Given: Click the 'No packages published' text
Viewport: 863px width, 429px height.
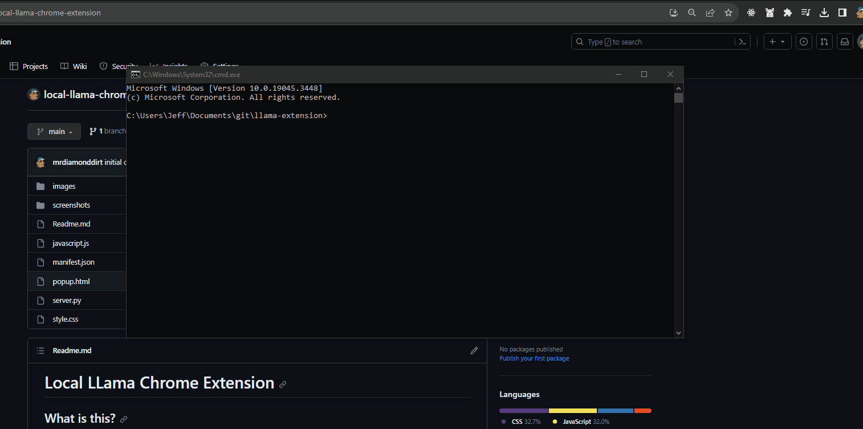Looking at the screenshot, I should [531, 349].
